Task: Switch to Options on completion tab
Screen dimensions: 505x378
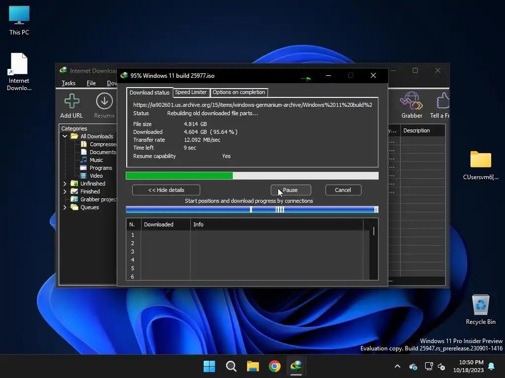Action: tap(239, 92)
